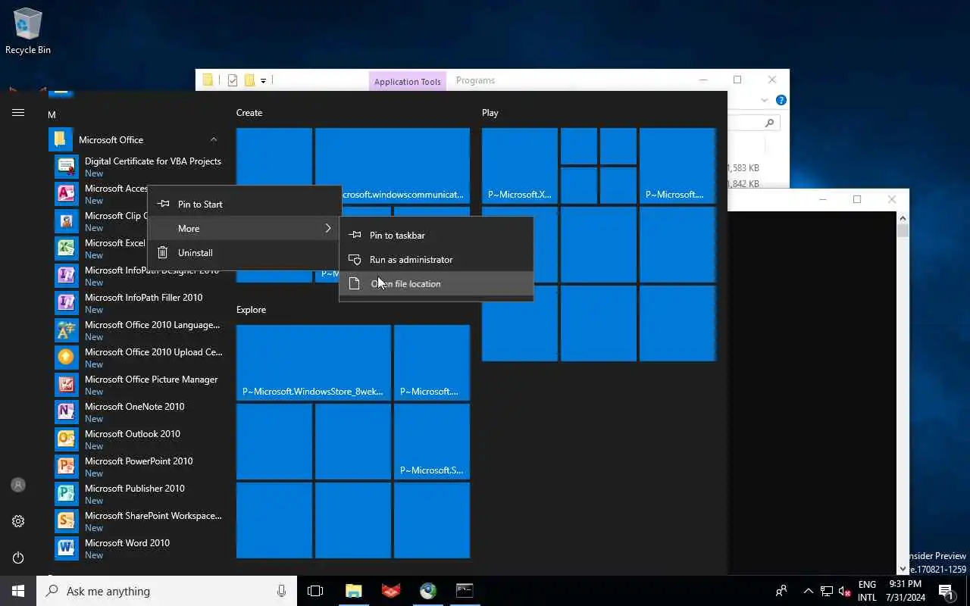
Task: Select Open file location
Action: click(436, 283)
